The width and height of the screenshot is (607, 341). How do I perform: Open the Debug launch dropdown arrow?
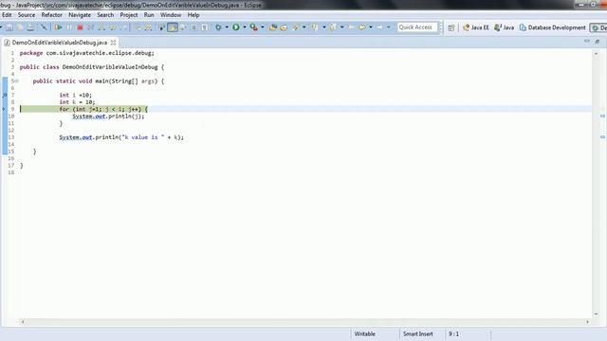(x=227, y=27)
